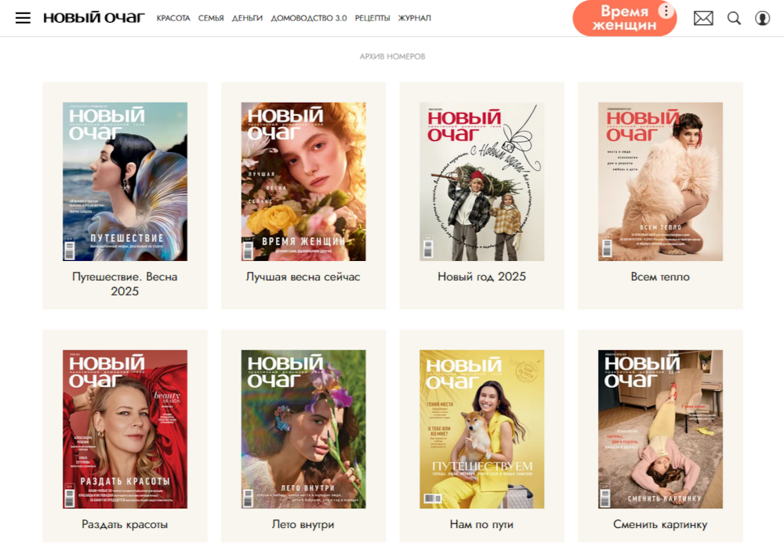
Task: Open the Новый год 2025 cover image
Action: click(482, 181)
